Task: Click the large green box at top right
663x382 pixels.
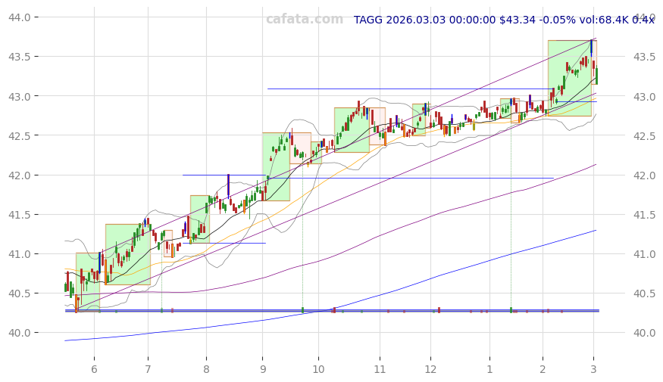Action: click(568, 77)
